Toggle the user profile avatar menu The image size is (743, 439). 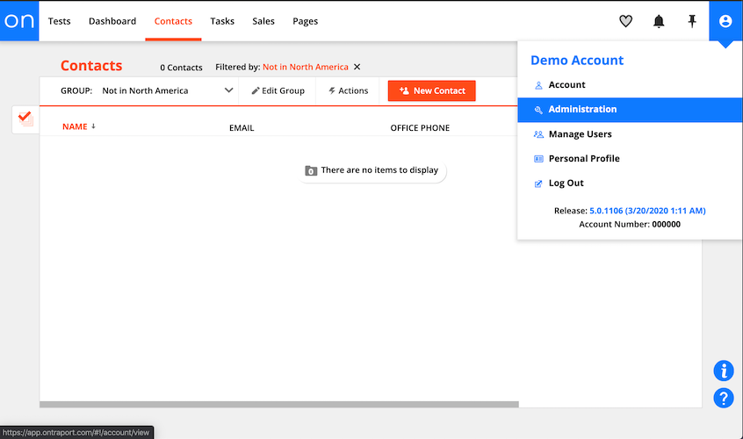click(725, 21)
